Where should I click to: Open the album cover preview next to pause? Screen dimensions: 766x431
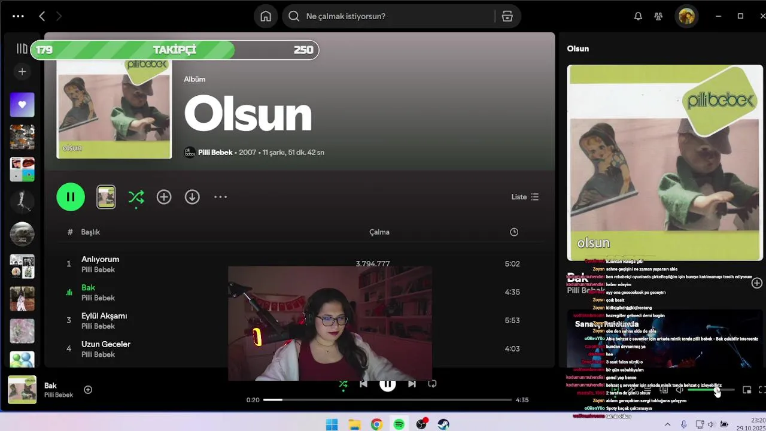click(x=106, y=197)
